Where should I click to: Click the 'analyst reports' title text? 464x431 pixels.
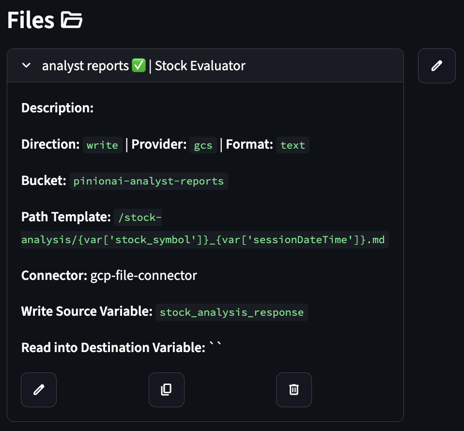pyautogui.click(x=85, y=66)
